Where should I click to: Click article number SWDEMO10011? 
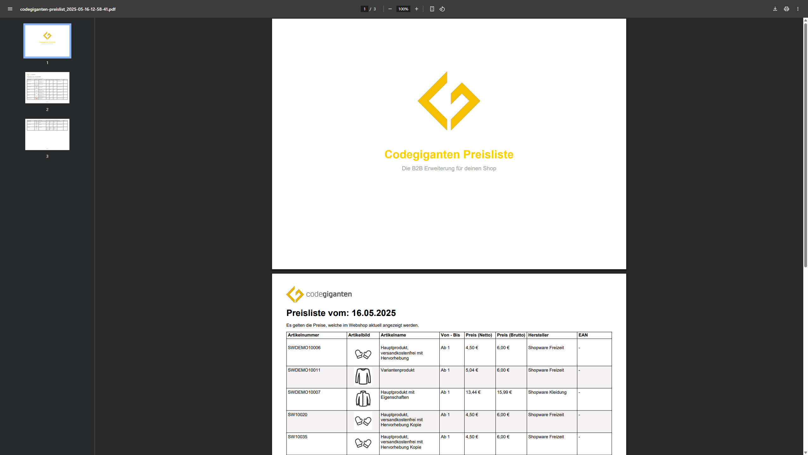pos(304,370)
